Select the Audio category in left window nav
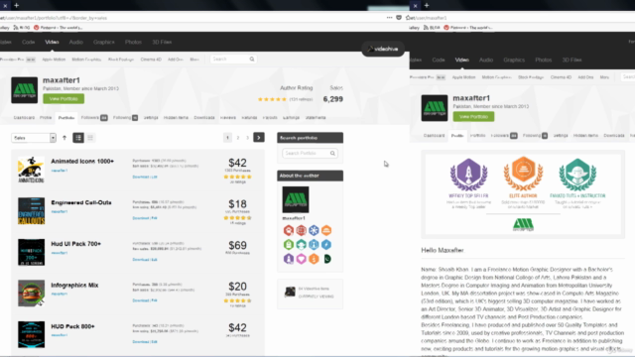635x357 pixels. pyautogui.click(x=75, y=42)
